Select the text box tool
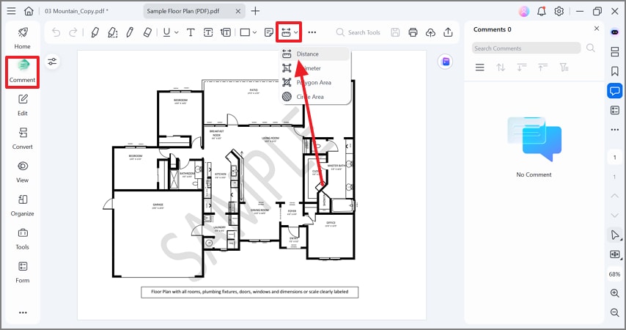 [208, 32]
